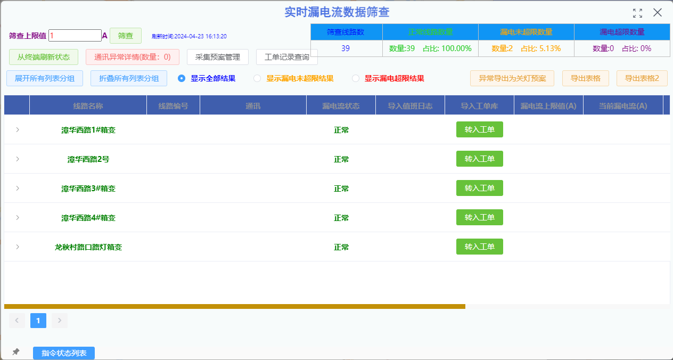This screenshot has width=673, height=360.
Task: Click 导出表格 button
Action: (x=586, y=78)
